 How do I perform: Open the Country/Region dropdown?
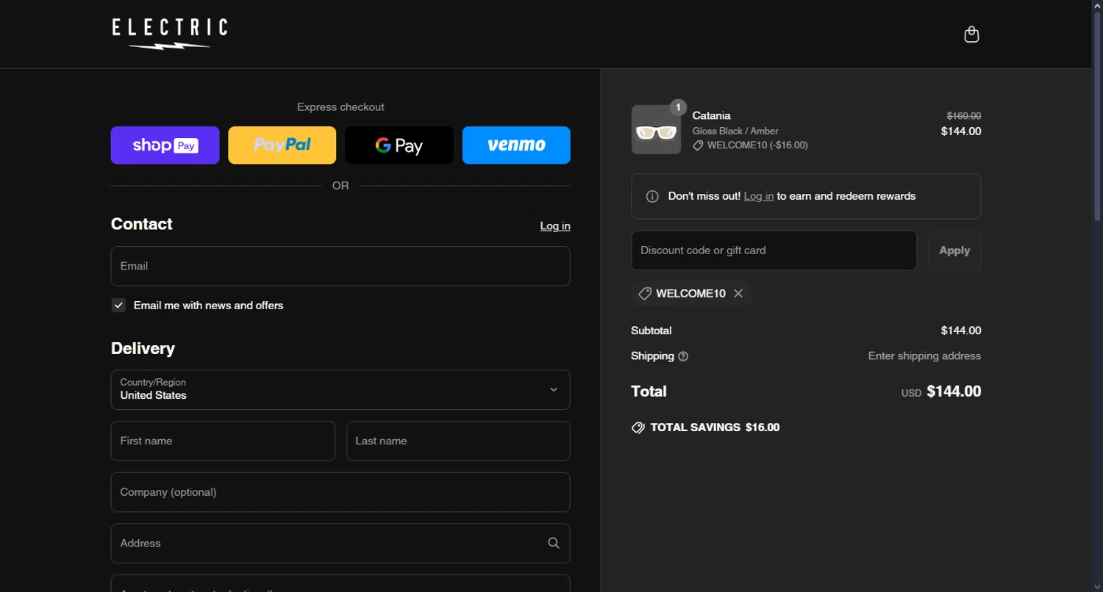(340, 390)
